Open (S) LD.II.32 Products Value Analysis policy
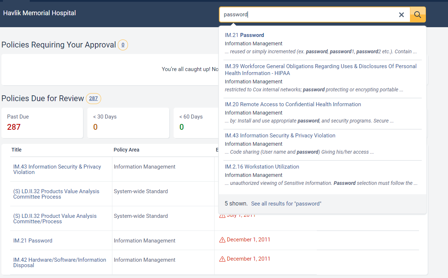Image resolution: width=448 pixels, height=278 pixels. 56,194
